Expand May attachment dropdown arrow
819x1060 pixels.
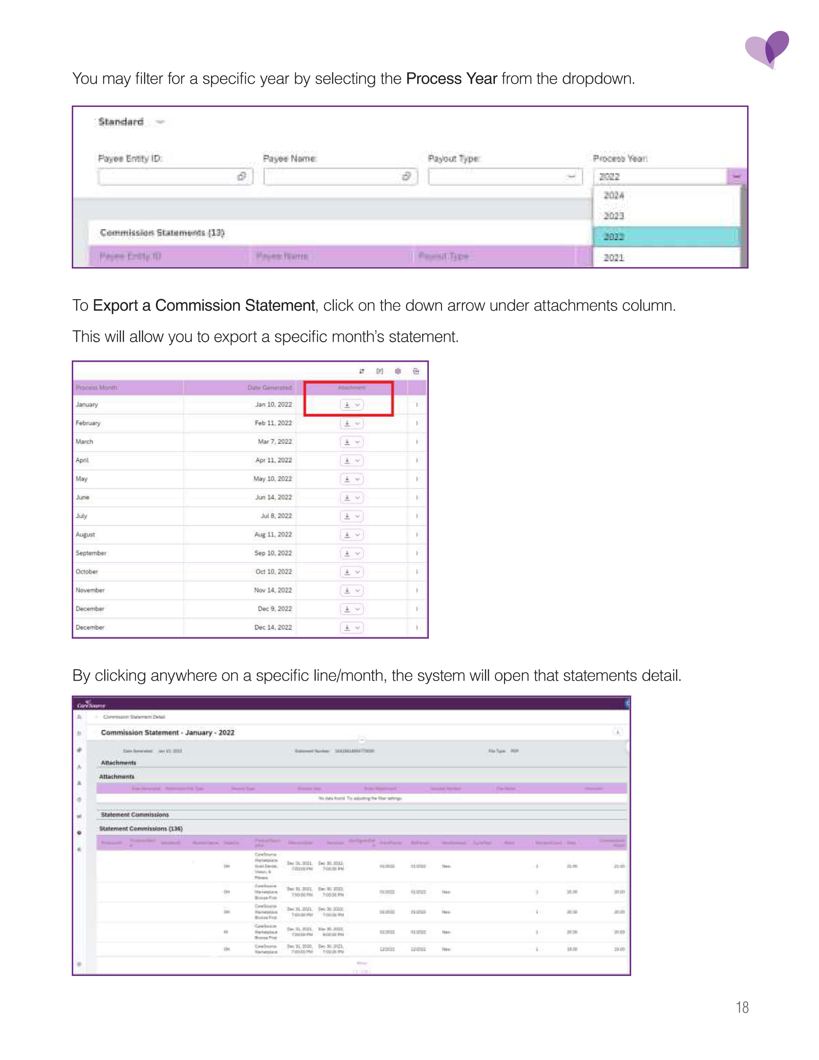[x=357, y=479]
